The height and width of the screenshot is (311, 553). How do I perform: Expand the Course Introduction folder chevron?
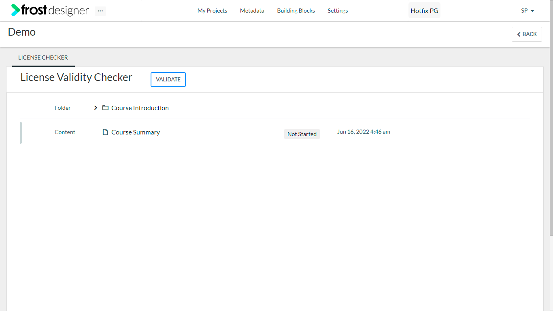click(96, 108)
